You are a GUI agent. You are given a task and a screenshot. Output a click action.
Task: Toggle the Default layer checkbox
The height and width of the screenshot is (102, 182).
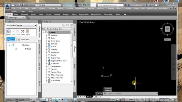[x=16, y=49]
